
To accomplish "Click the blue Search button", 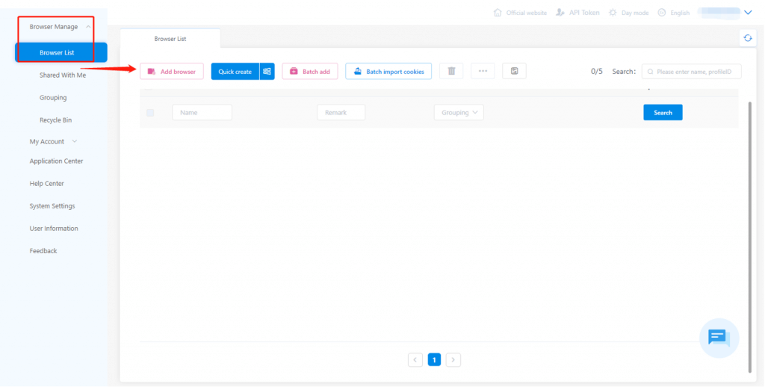I will (x=663, y=112).
